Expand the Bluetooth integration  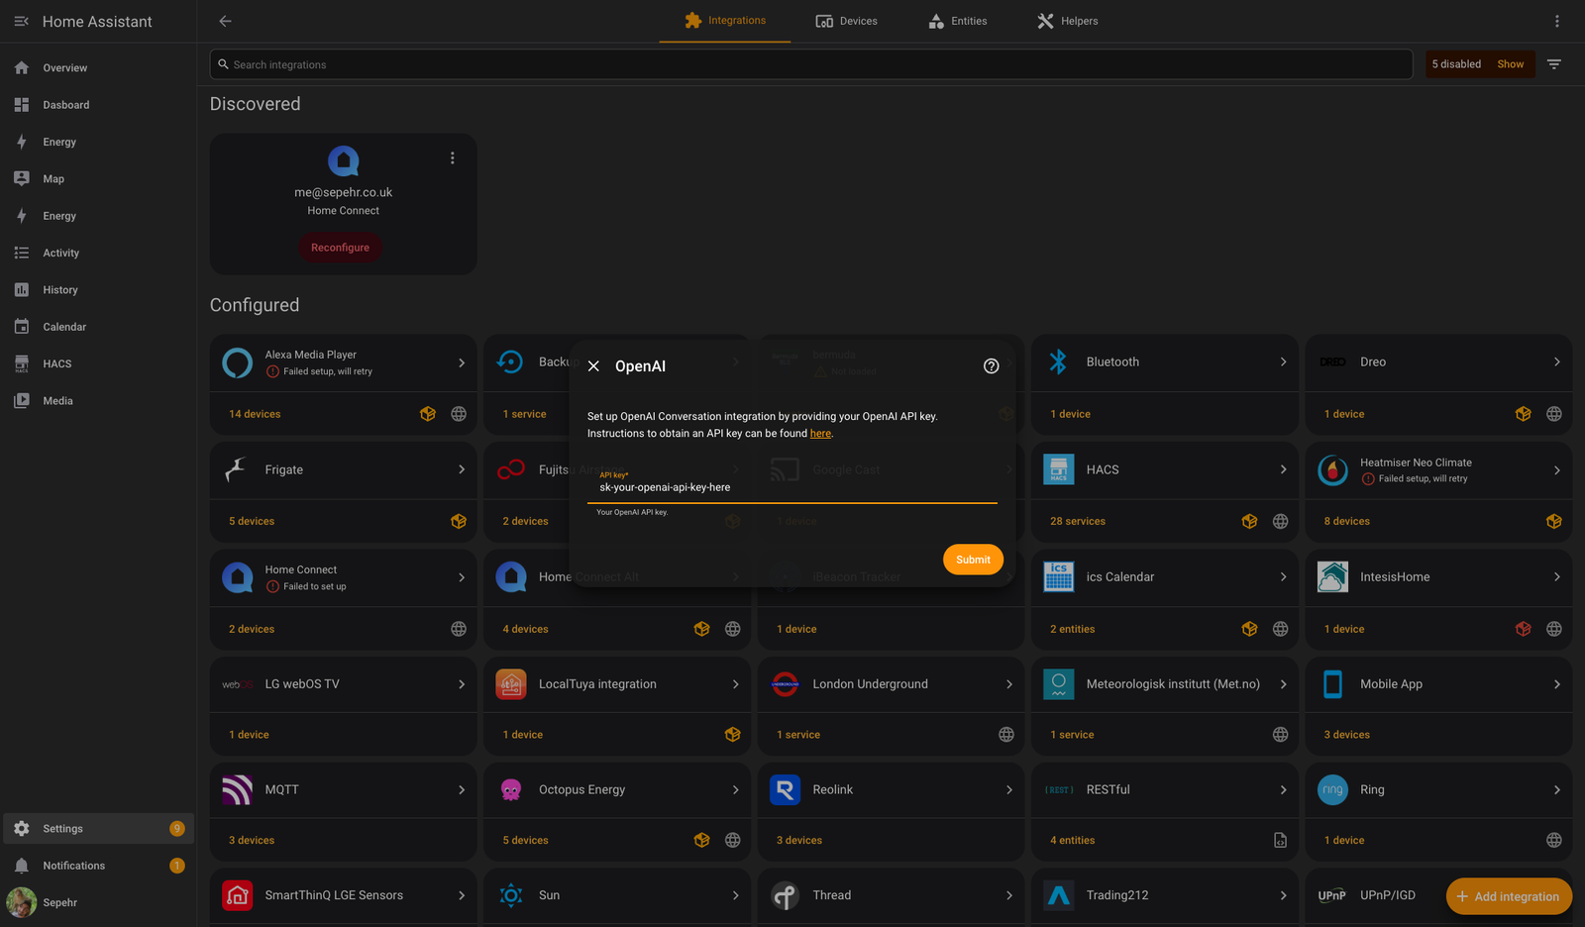(x=1283, y=362)
